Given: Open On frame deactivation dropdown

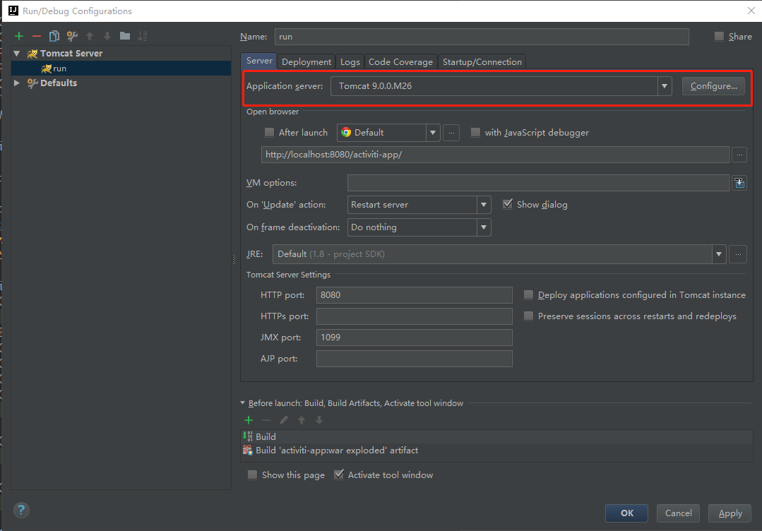Looking at the screenshot, I should coord(484,227).
